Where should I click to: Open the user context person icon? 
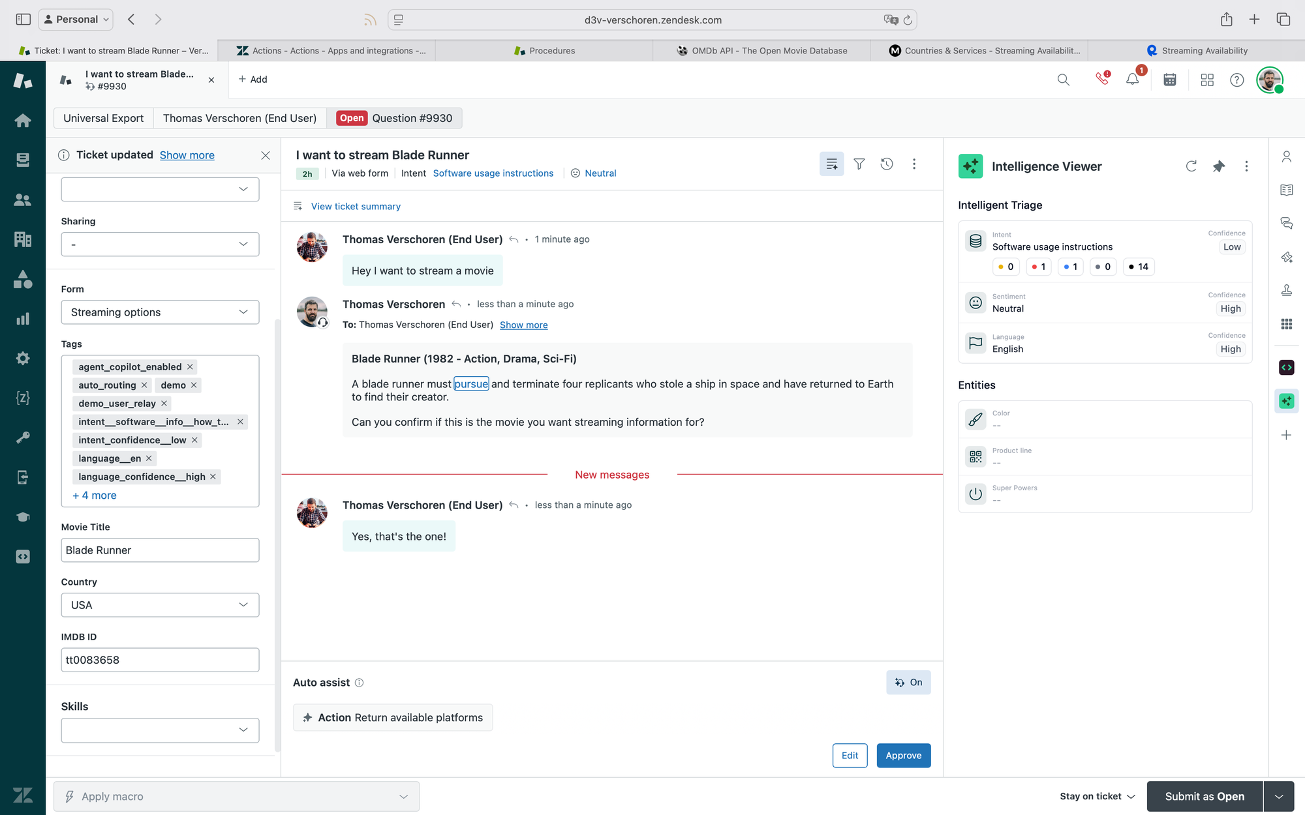(x=1287, y=157)
